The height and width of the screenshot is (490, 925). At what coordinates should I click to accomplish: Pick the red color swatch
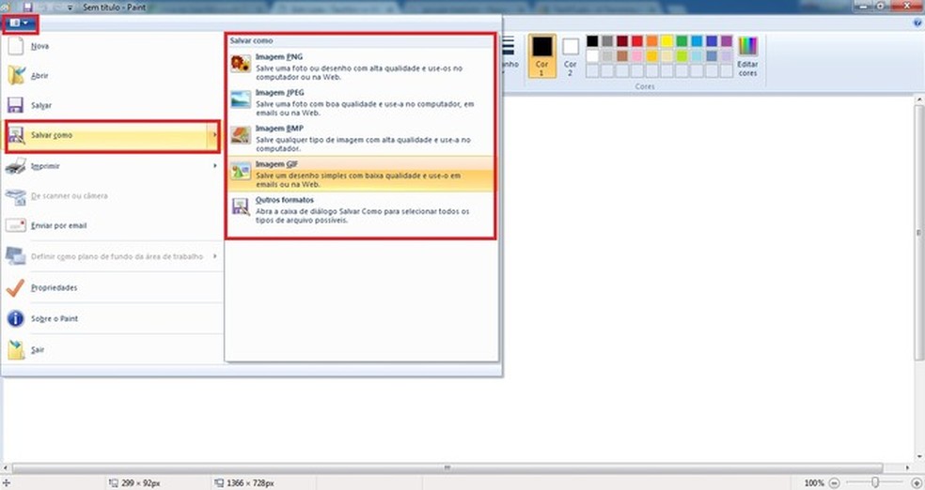(637, 40)
